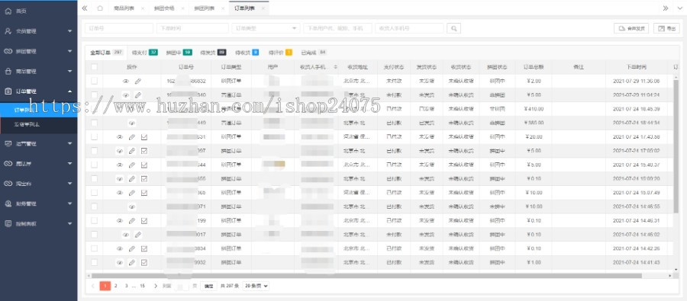Go to page 2 in pagination
Image resolution: width=687 pixels, height=301 pixels.
(116, 286)
